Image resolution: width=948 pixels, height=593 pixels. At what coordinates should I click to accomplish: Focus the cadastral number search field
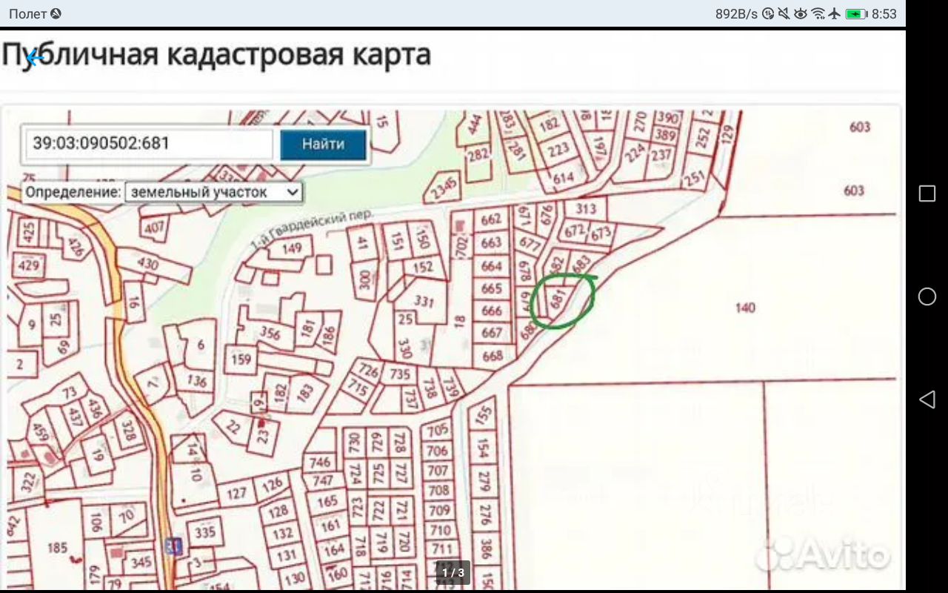(150, 144)
